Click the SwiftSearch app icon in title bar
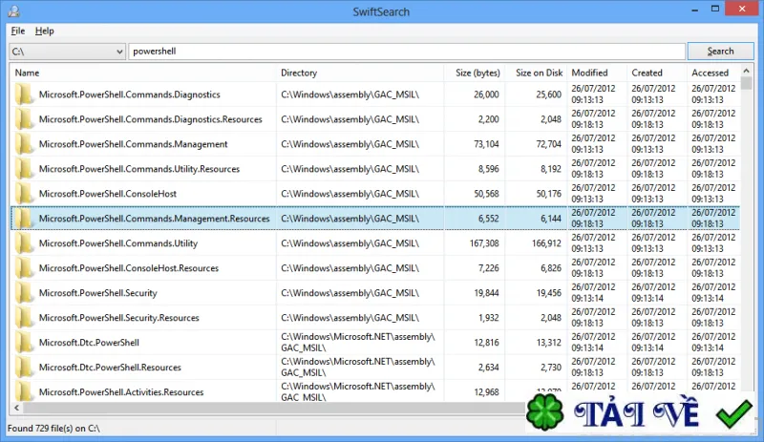The height and width of the screenshot is (442, 764). [x=13, y=11]
